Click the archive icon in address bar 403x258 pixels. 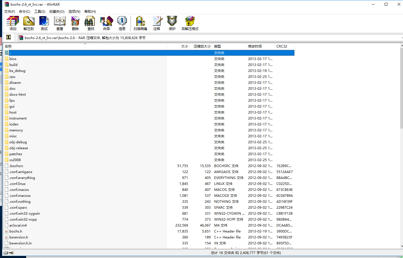click(21, 38)
